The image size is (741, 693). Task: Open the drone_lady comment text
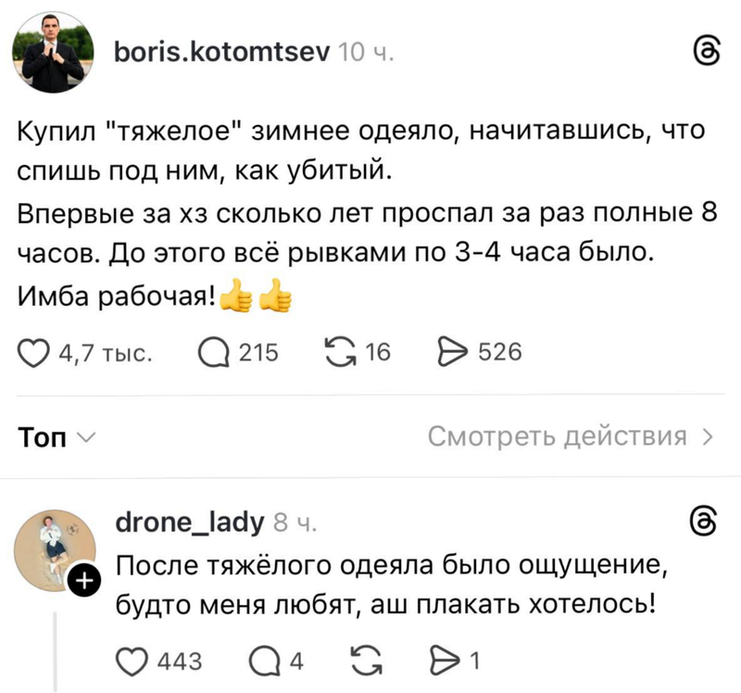click(389, 584)
